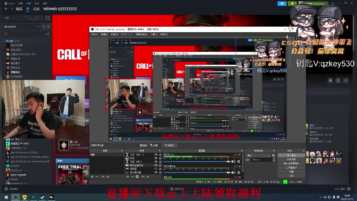
Task: Go forward in Steam navigation
Action: (12, 9)
